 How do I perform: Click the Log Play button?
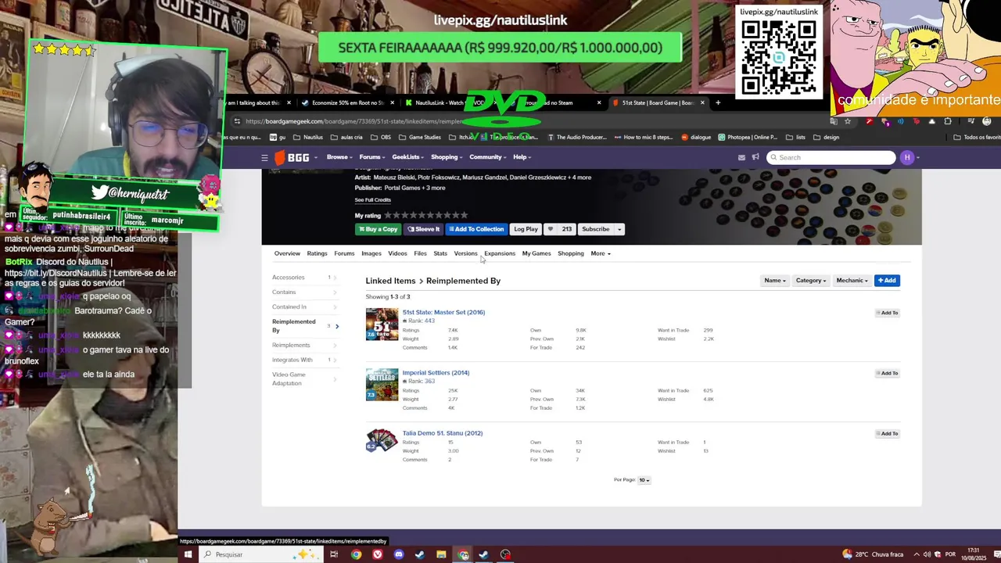click(x=526, y=229)
